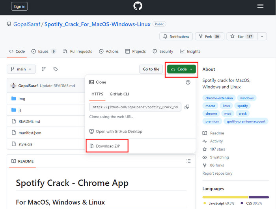276x209 pixels.
Task: Open the Report repository link
Action: click(217, 173)
